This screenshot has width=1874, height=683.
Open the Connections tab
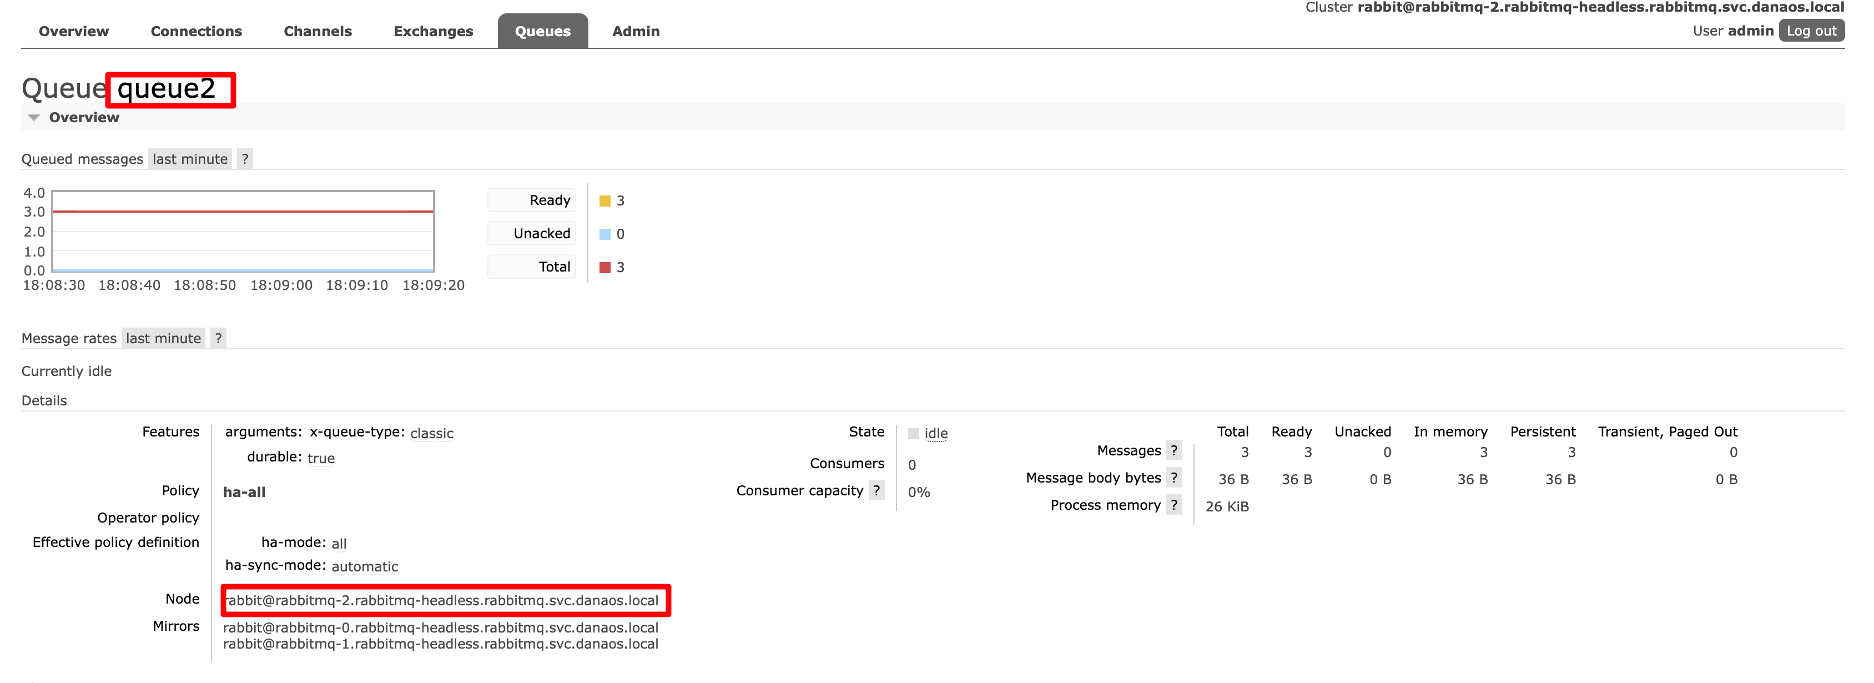(196, 31)
